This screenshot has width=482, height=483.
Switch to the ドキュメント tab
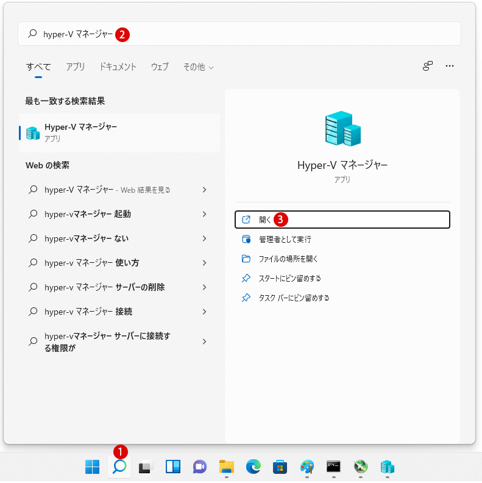118,66
